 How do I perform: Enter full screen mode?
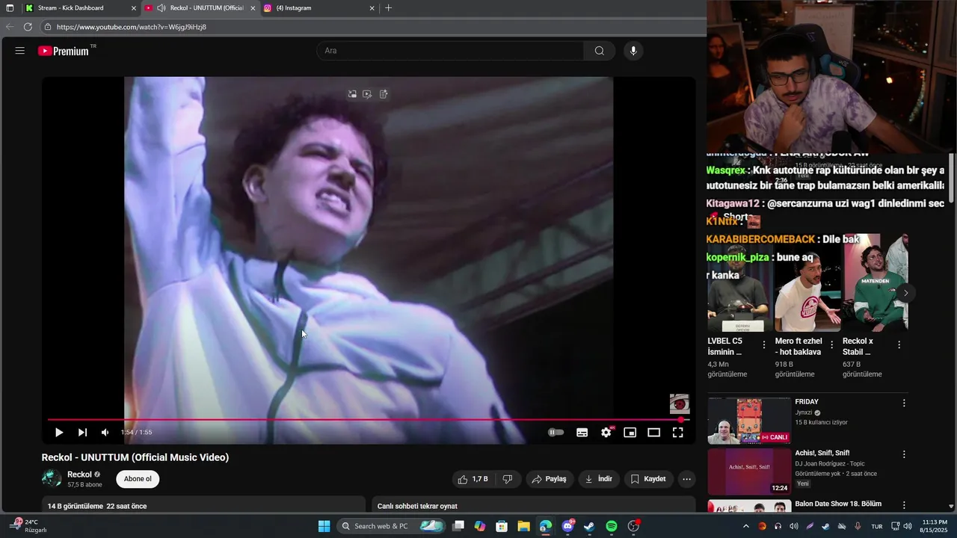coord(678,433)
